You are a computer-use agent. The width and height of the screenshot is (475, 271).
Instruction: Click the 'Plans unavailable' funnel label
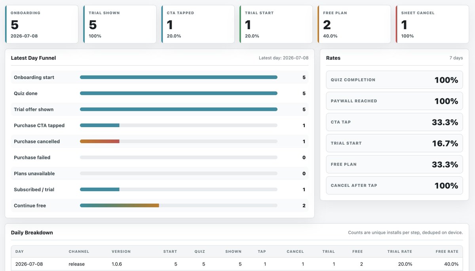point(34,173)
